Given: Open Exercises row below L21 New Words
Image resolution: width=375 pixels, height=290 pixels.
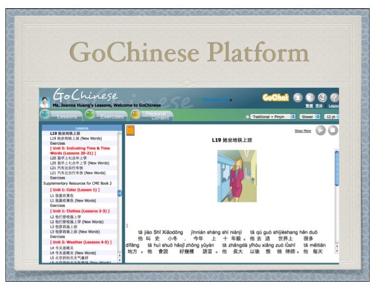Looking at the screenshot, I should [58, 178].
